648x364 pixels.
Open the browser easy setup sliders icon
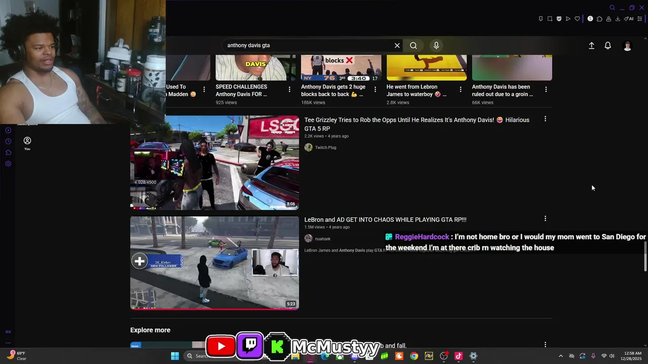(640, 19)
